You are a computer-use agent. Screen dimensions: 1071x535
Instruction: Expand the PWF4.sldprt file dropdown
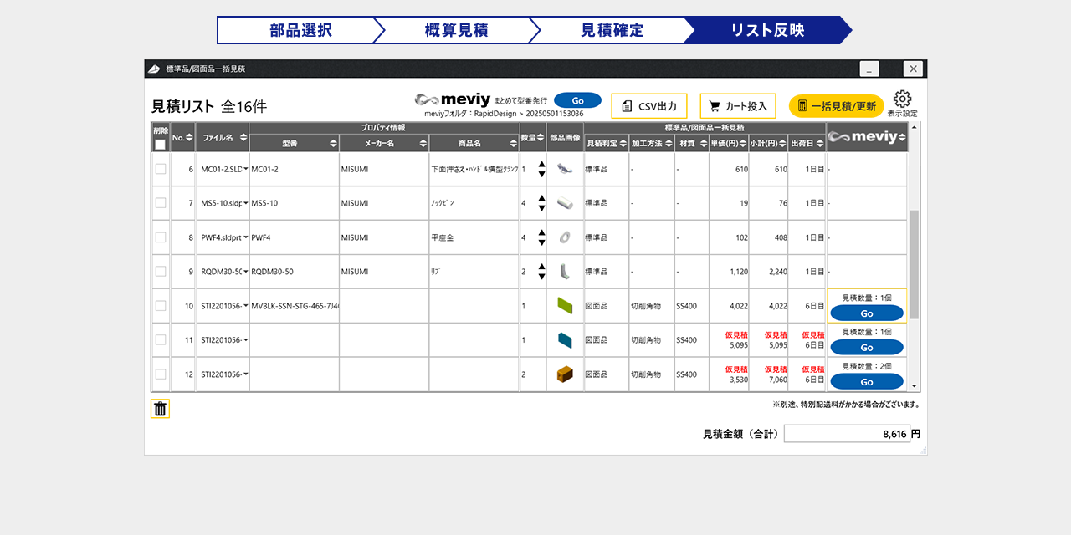245,238
